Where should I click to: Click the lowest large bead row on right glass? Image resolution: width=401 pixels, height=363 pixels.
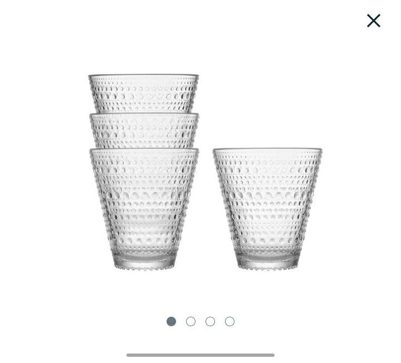coord(267,241)
